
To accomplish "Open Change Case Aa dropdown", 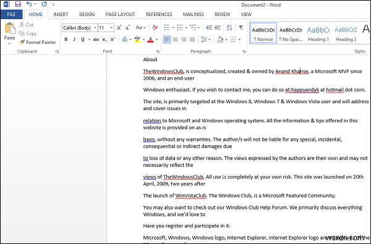I will tap(140, 28).
